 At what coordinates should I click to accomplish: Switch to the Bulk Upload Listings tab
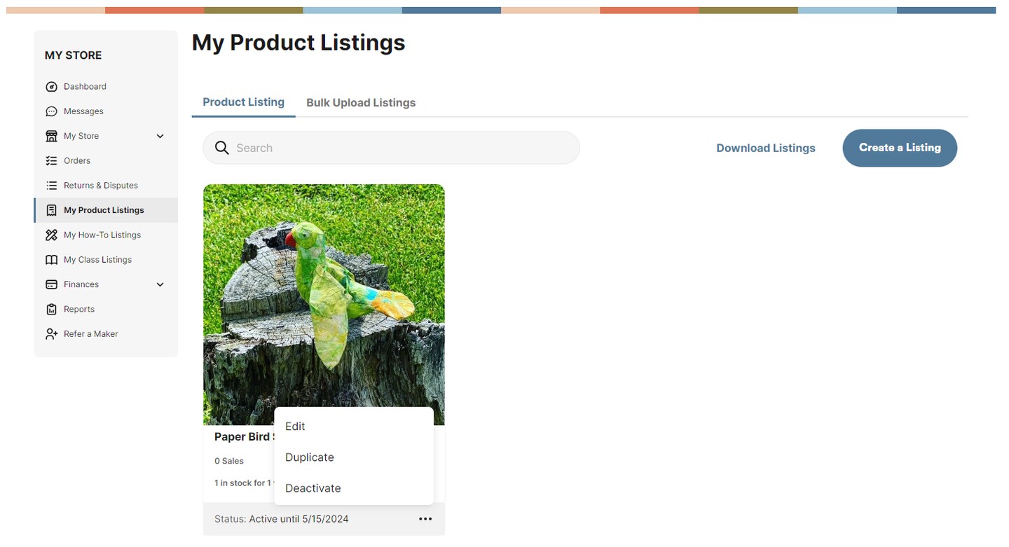pos(361,102)
